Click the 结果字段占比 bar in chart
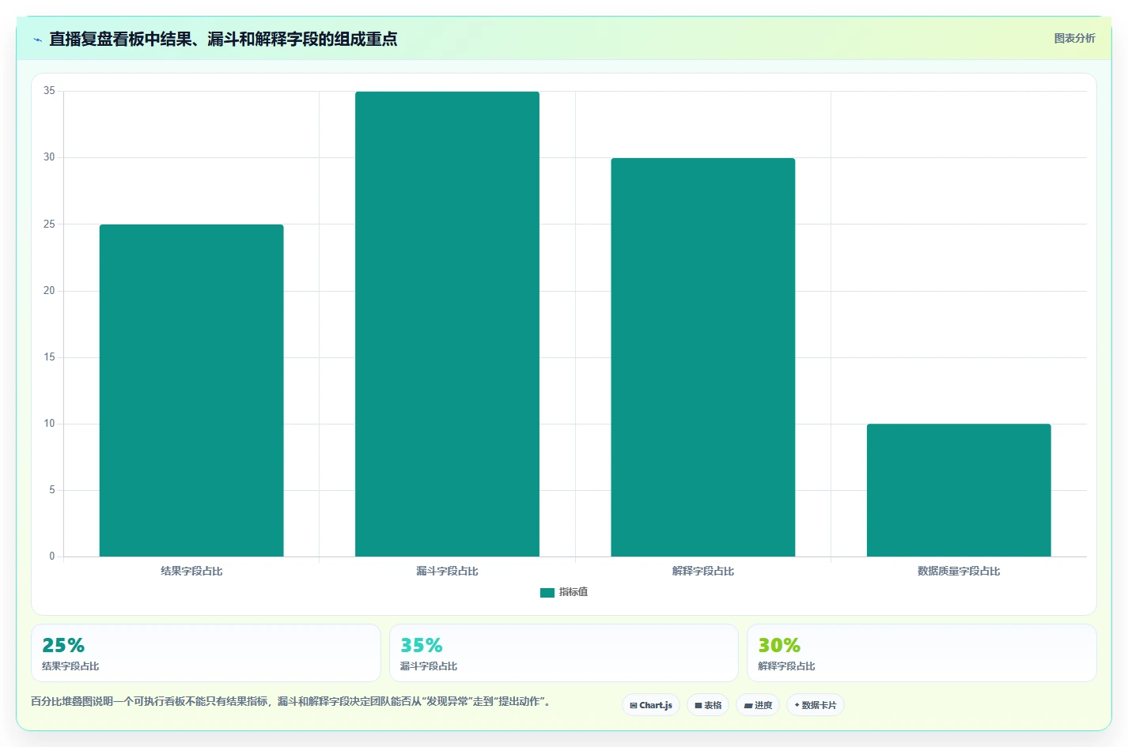The image size is (1128, 747). point(191,390)
